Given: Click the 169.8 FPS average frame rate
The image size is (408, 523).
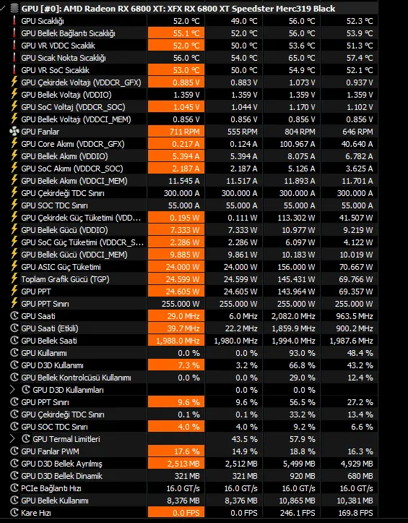Looking at the screenshot, I should [x=357, y=513].
